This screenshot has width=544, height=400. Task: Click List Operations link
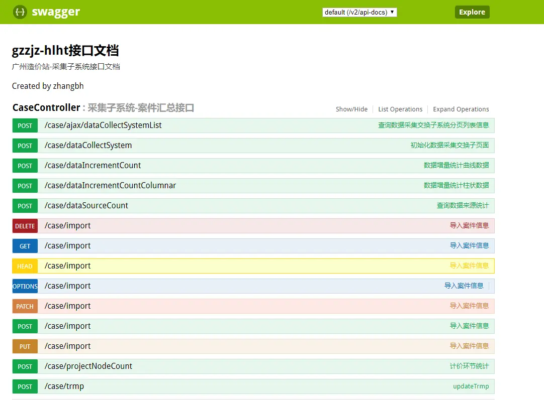click(400, 109)
